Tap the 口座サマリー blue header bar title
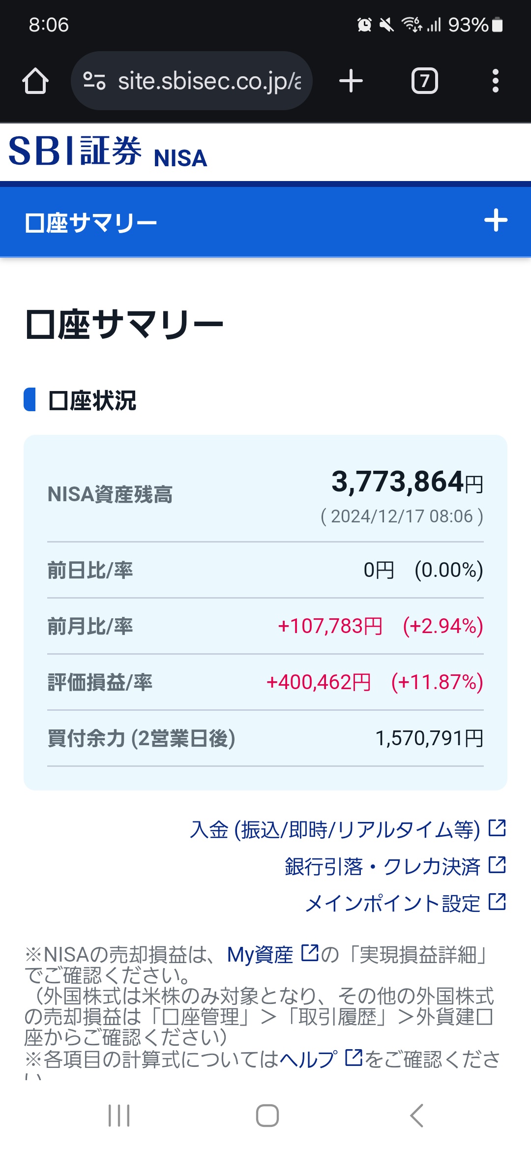Screen dimensions: 531x1151 [x=91, y=223]
